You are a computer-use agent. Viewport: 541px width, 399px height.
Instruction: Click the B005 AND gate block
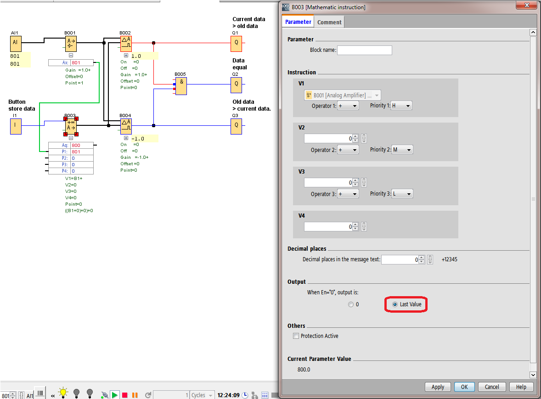(181, 86)
